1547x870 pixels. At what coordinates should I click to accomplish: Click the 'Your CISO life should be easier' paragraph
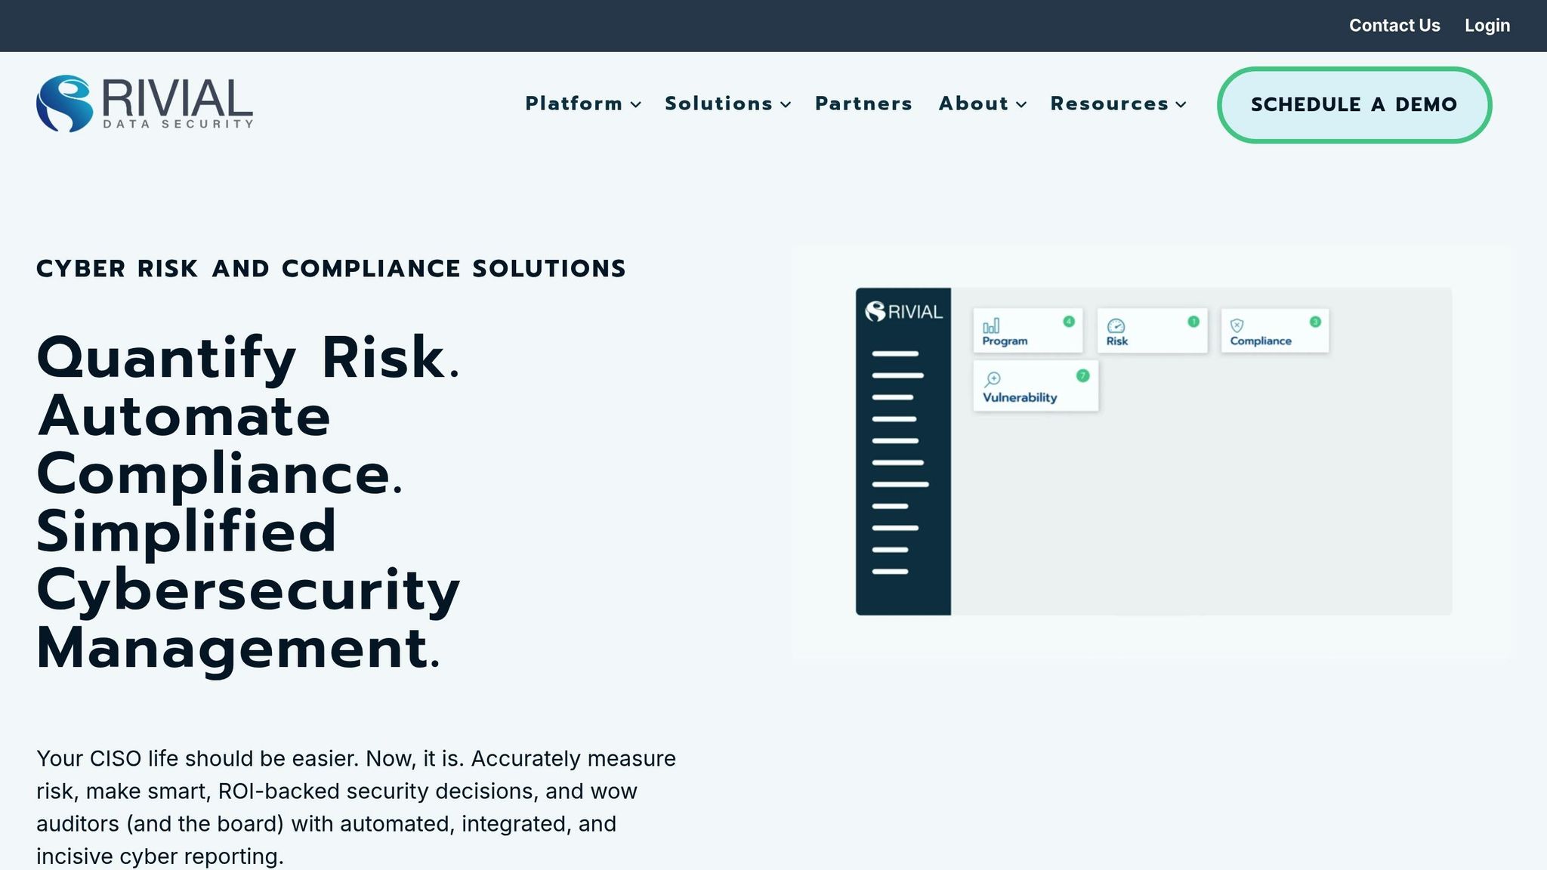[x=356, y=807]
